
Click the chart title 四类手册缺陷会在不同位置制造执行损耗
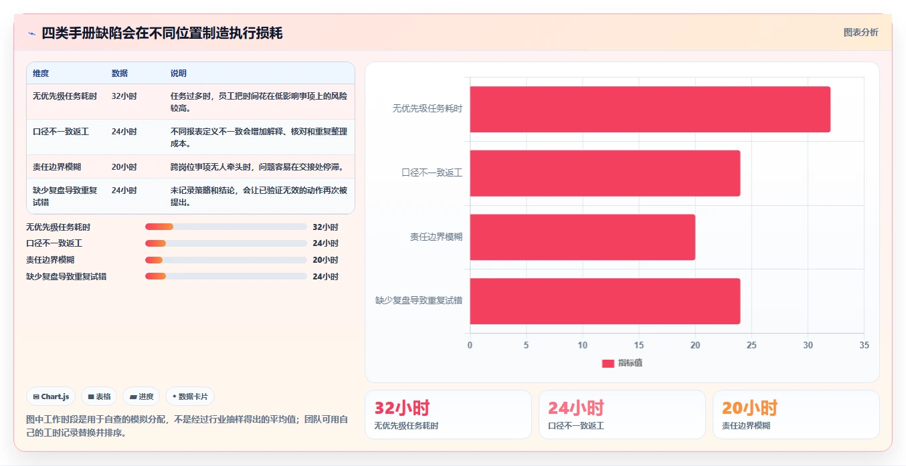162,33
